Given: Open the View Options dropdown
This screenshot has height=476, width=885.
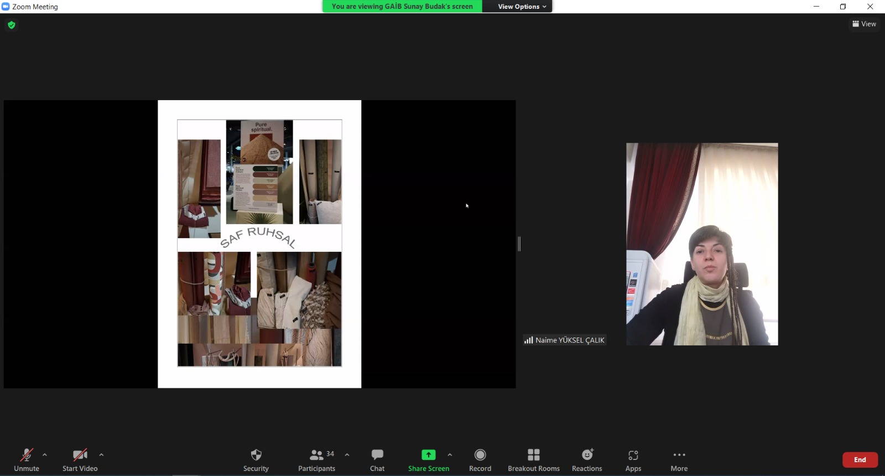Looking at the screenshot, I should tap(522, 7).
